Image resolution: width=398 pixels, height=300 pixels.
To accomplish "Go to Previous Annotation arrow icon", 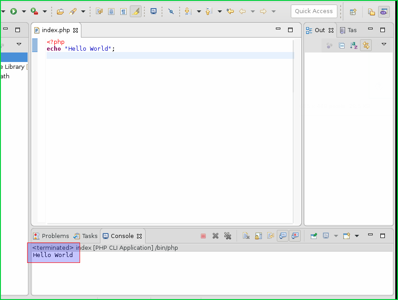I will pyautogui.click(x=208, y=11).
